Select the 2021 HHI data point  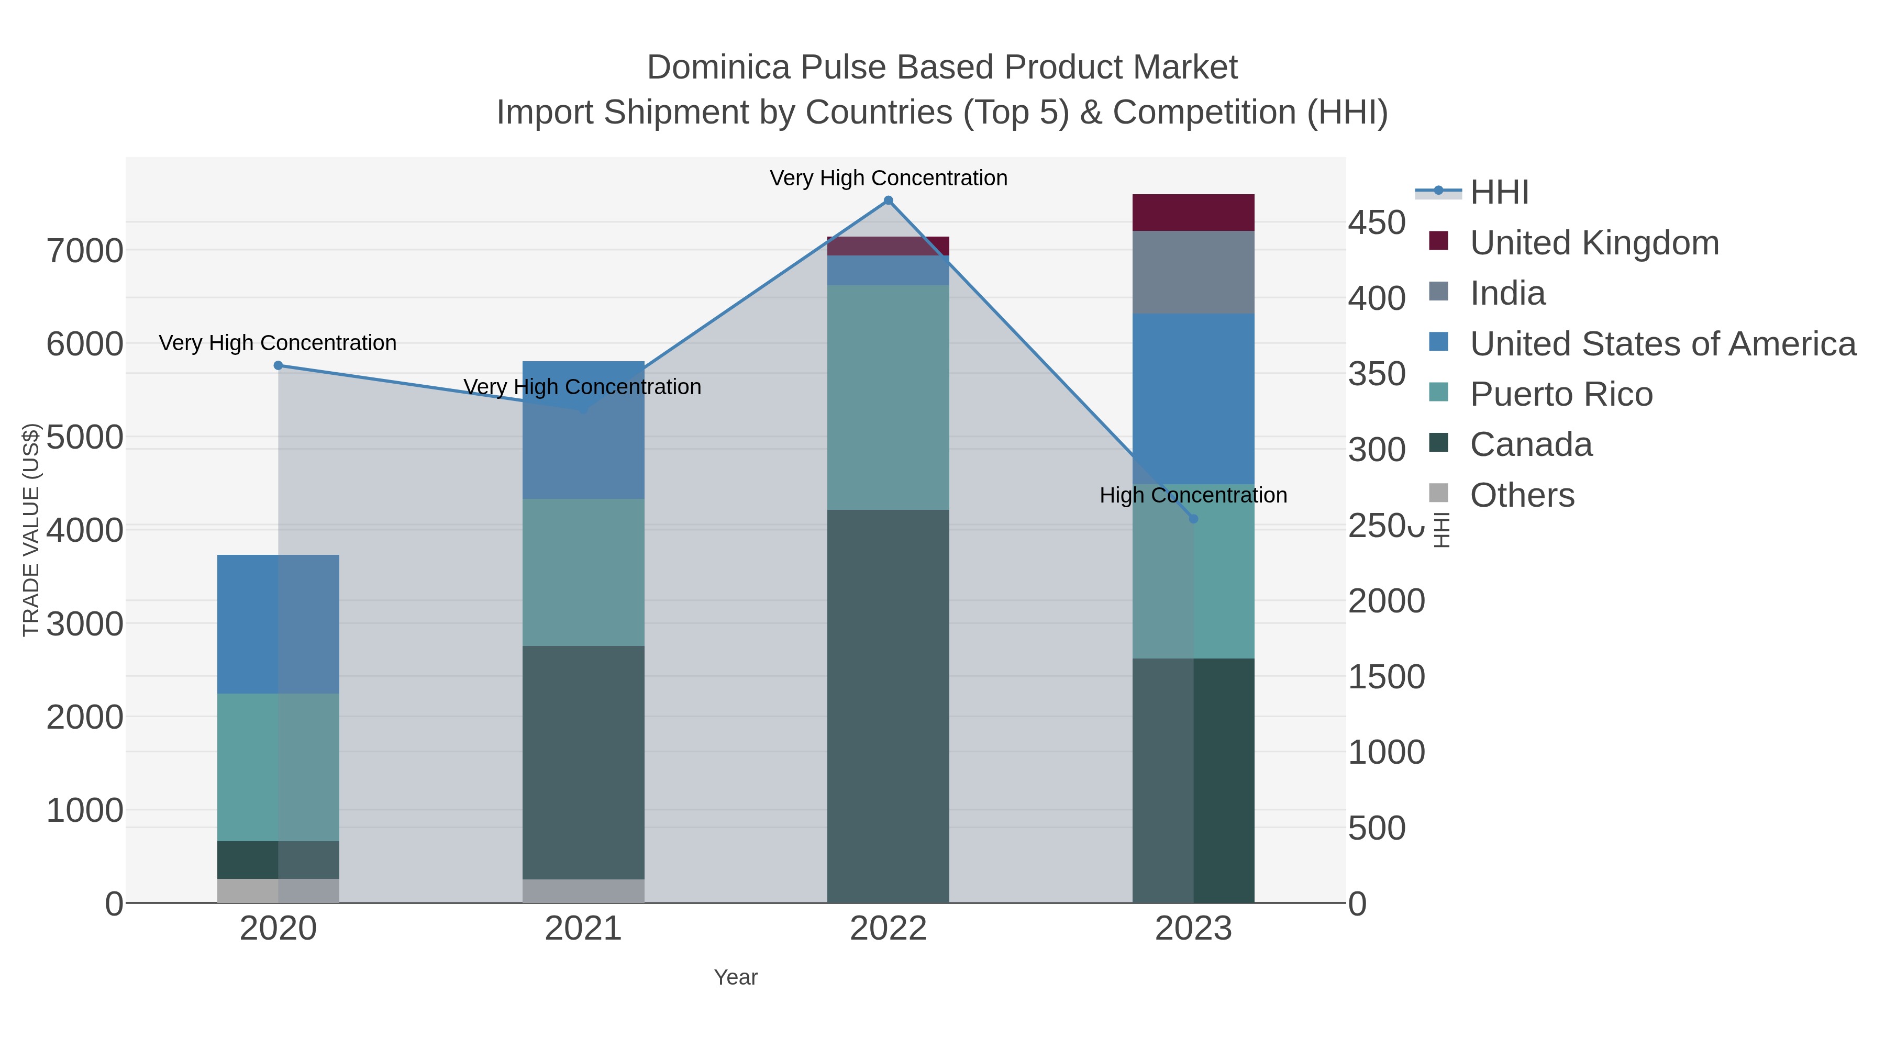583,410
